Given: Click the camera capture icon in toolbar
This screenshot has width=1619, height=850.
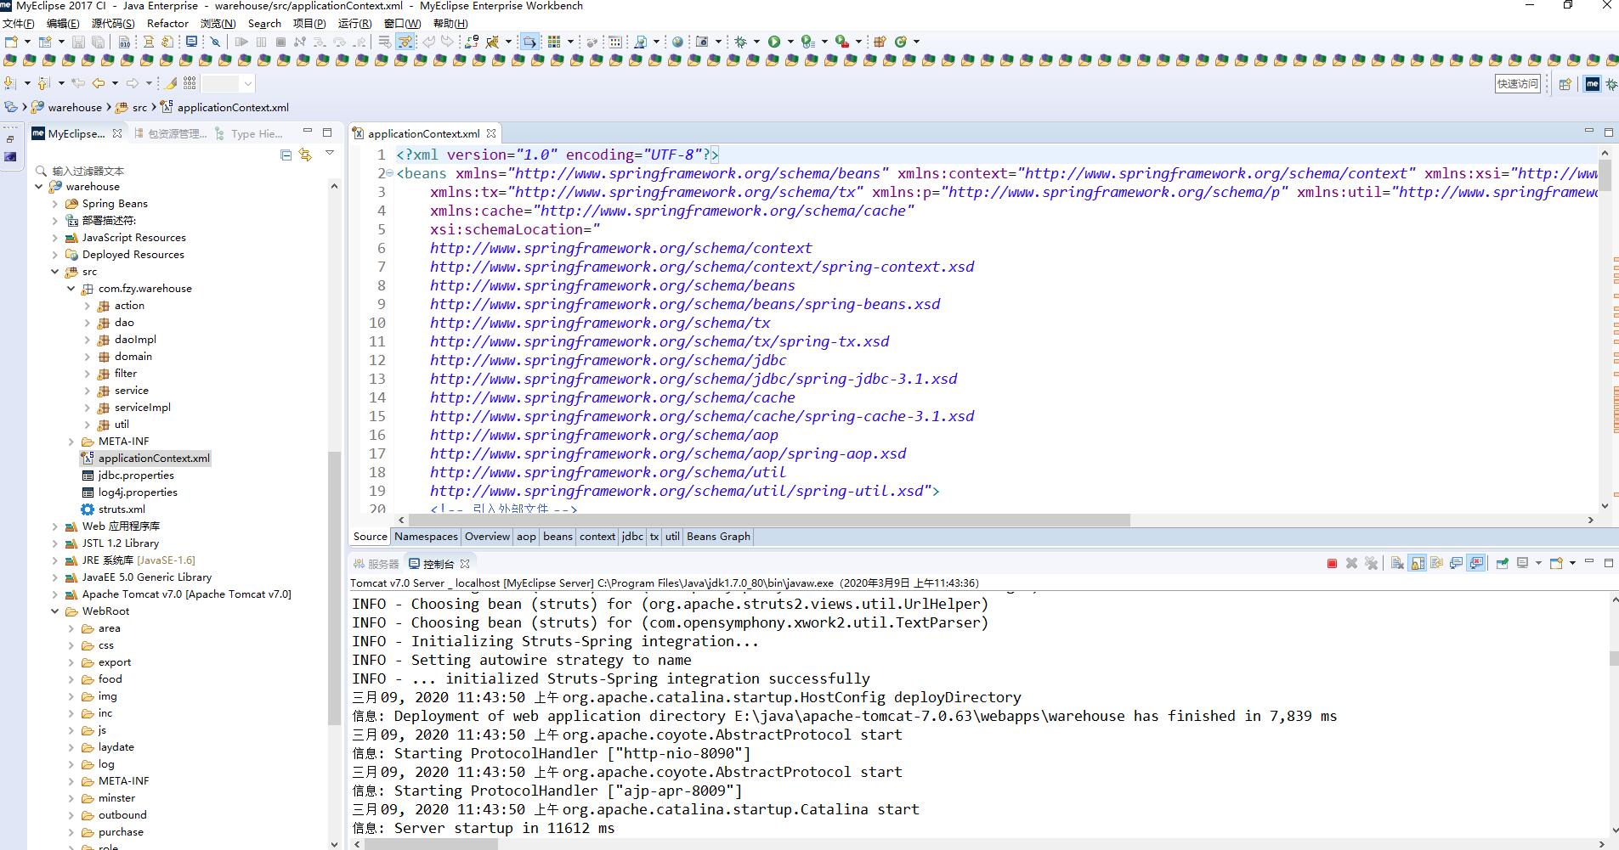Looking at the screenshot, I should click(702, 42).
